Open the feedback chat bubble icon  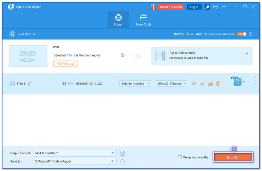pyautogui.click(x=215, y=7)
